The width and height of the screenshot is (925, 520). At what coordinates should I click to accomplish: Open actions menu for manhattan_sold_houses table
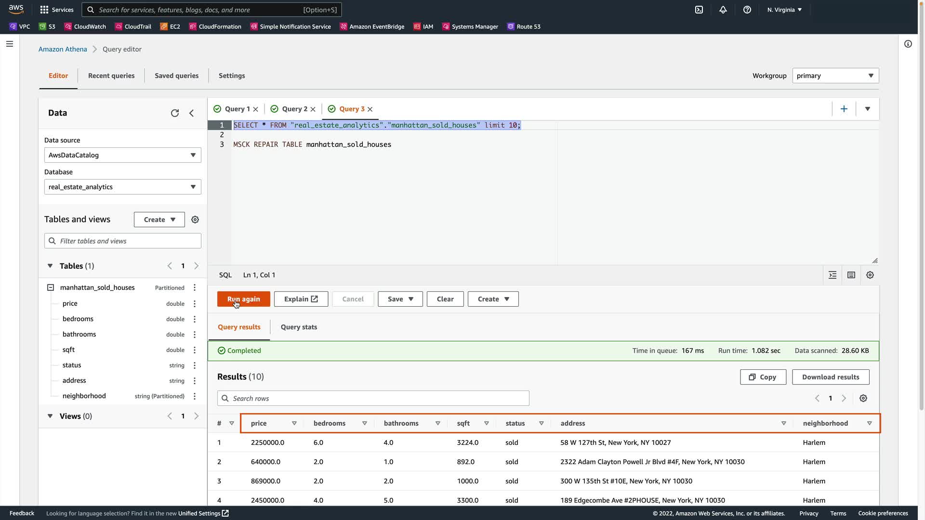195,288
